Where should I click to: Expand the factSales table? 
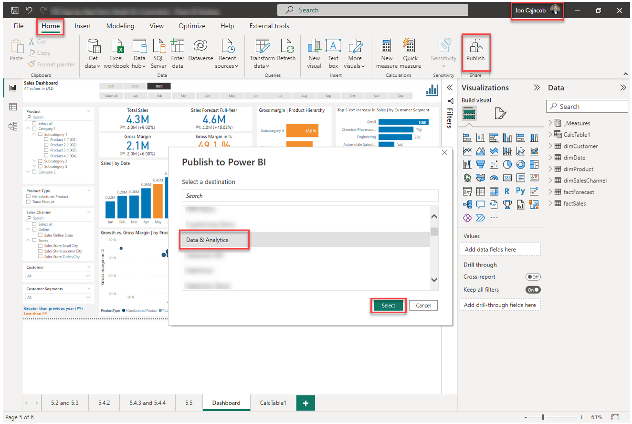tap(550, 203)
